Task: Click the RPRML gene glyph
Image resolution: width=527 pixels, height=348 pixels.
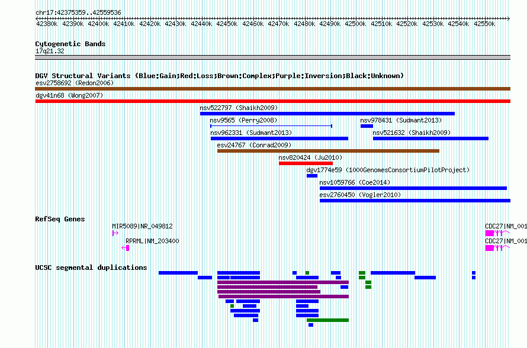Action: click(x=126, y=248)
